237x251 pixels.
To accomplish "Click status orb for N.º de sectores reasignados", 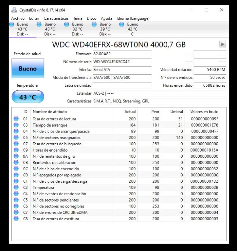I will [16, 137].
